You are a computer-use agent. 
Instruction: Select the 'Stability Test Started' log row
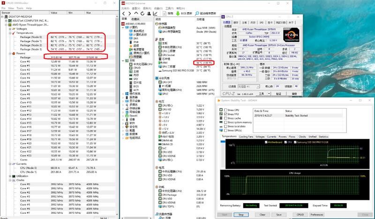[298, 115]
